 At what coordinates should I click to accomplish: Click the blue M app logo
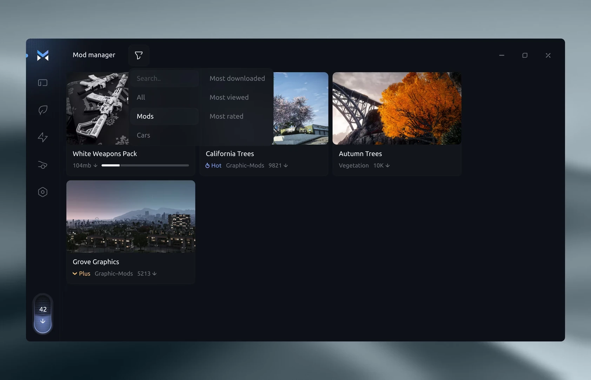[x=43, y=55]
